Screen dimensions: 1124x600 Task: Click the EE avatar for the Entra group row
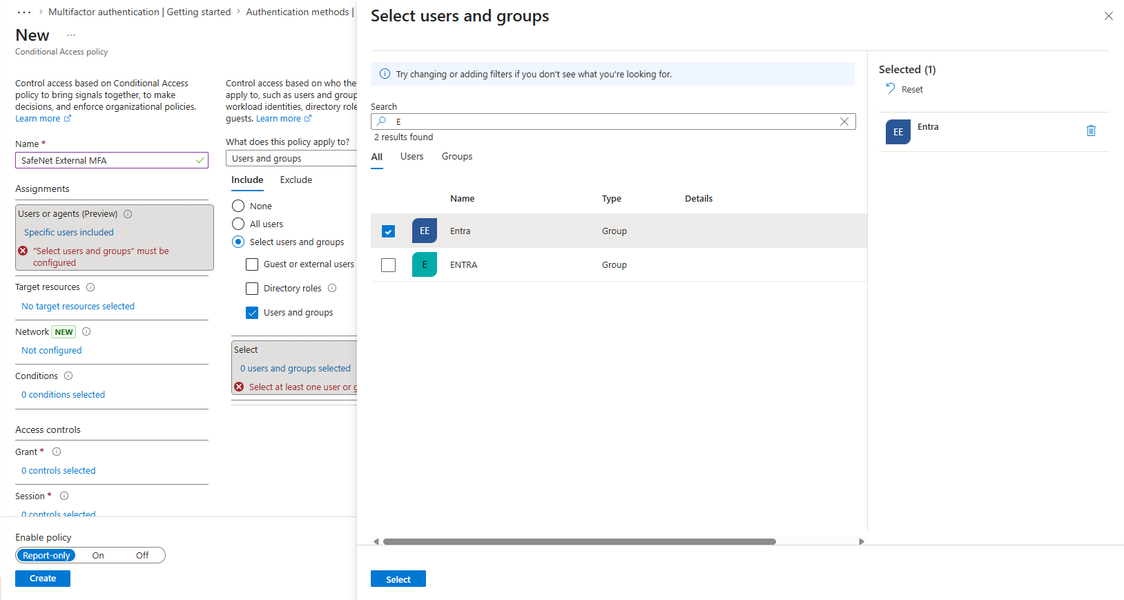tap(425, 231)
